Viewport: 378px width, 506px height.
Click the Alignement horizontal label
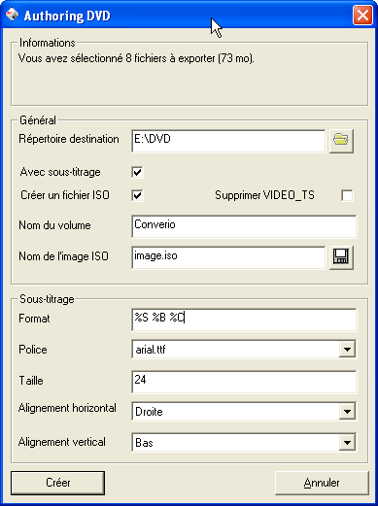point(67,408)
